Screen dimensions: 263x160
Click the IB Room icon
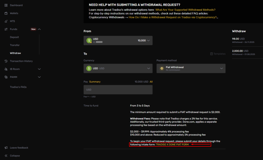click(x=6, y=69)
